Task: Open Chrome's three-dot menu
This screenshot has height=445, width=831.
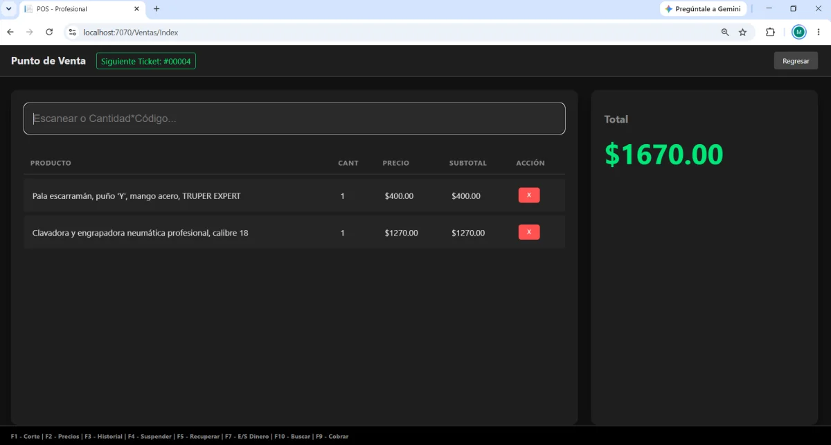Action: (x=819, y=32)
